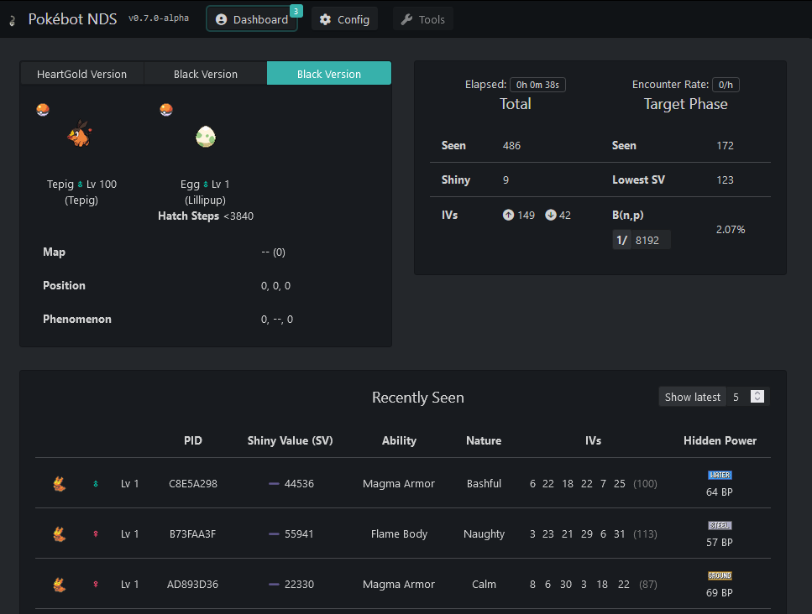Image resolution: width=812 pixels, height=614 pixels.
Task: Click the gender symbol next to Tepig
Action: 81,185
